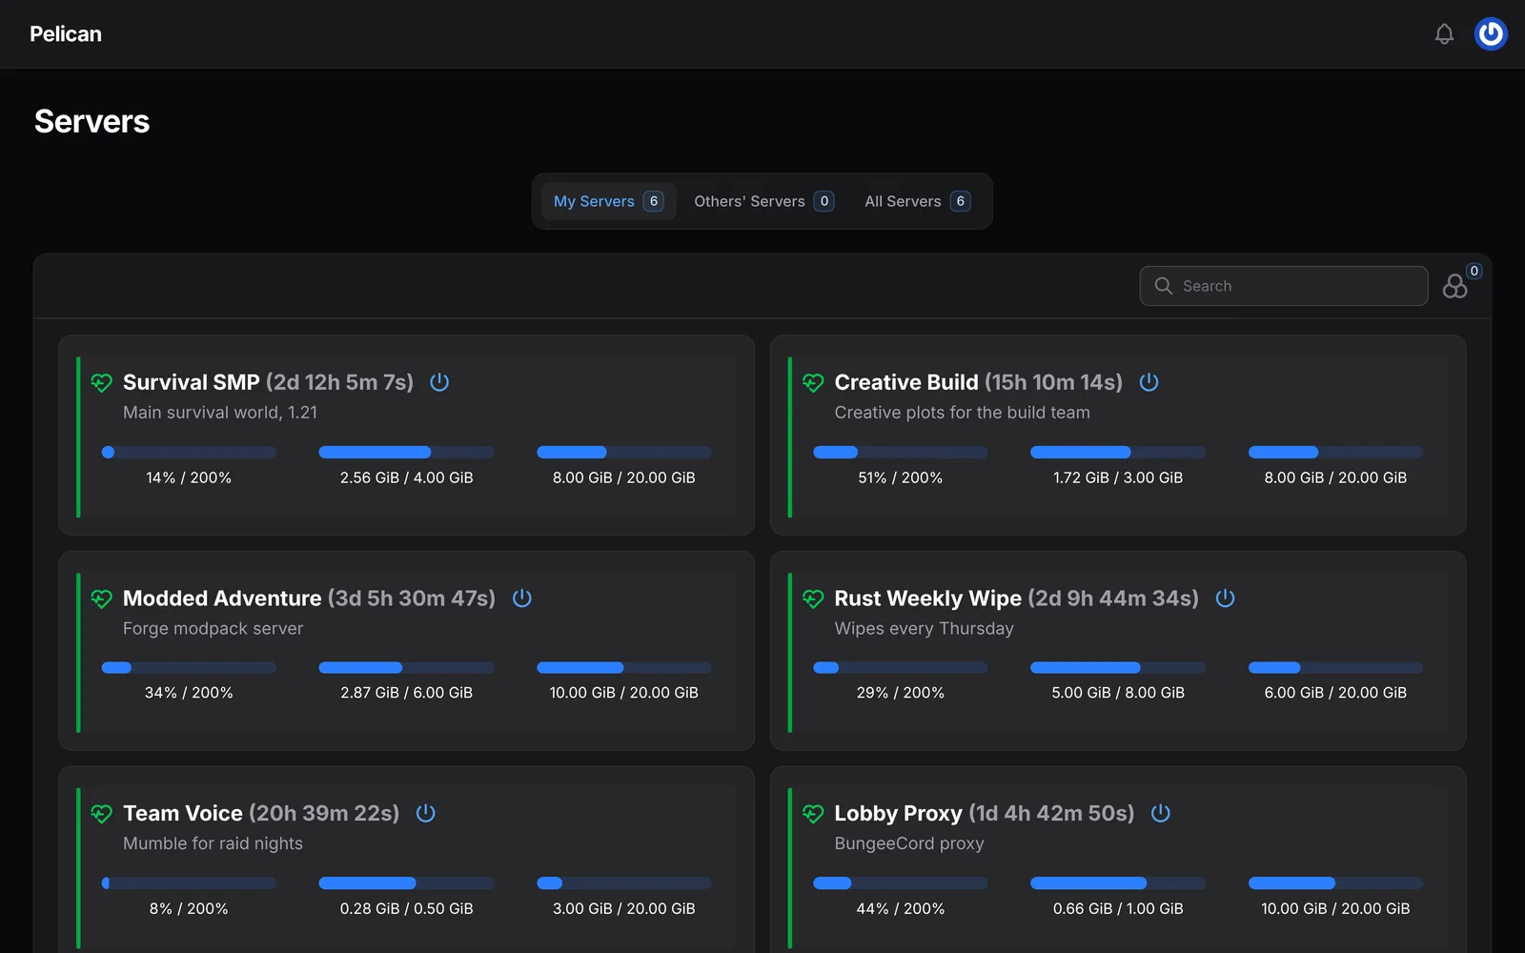Screen dimensions: 1525x953
Task: Open the user avatar menu
Action: pyautogui.click(x=1491, y=34)
